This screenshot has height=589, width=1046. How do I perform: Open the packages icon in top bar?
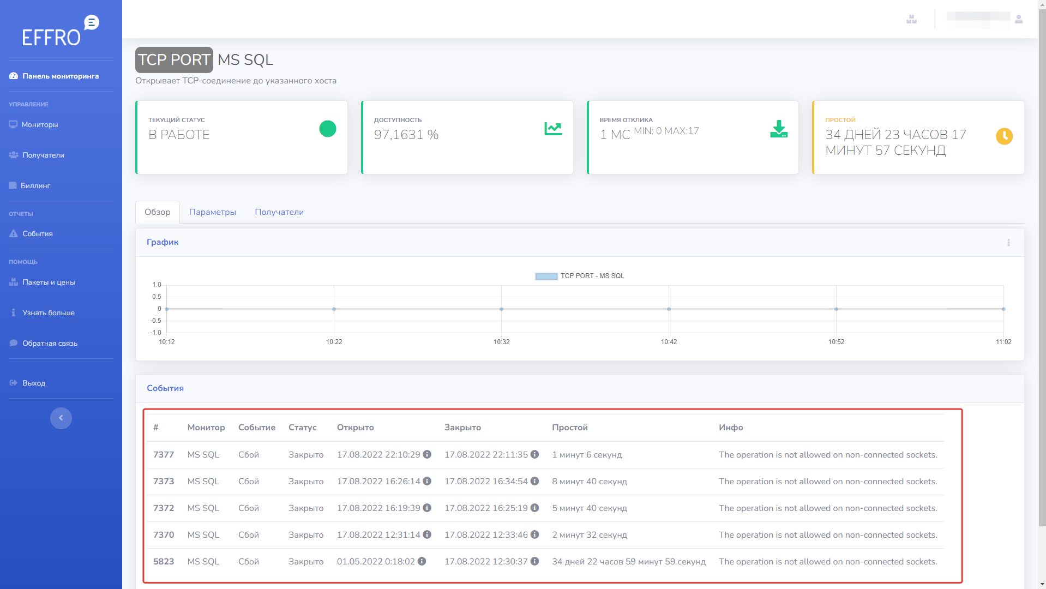point(911,19)
